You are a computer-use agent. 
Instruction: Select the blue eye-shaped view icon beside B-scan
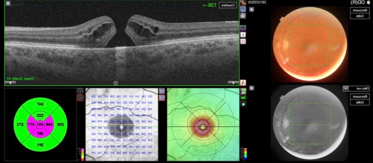243,10
